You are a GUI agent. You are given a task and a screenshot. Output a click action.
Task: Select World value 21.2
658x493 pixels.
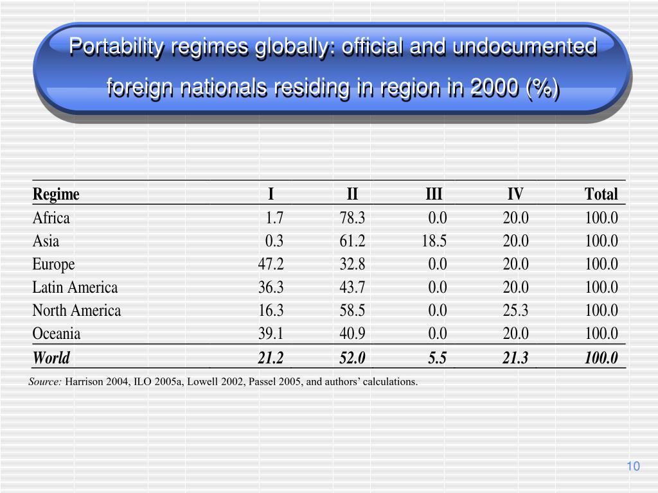coord(271,358)
